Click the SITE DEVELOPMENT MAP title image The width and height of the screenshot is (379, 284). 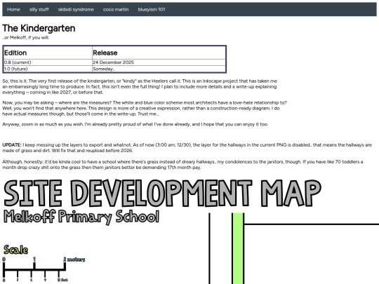pyautogui.click(x=162, y=194)
